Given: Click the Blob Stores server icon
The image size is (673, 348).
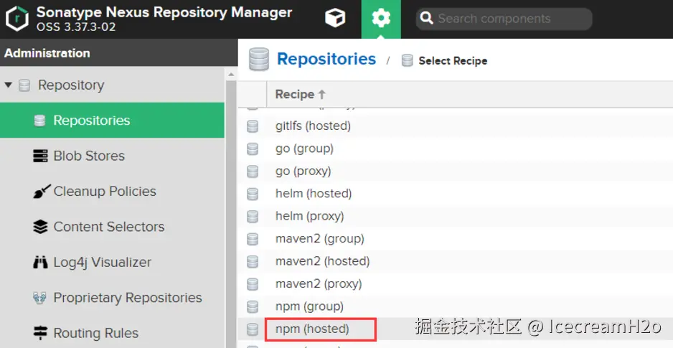Looking at the screenshot, I should [40, 156].
